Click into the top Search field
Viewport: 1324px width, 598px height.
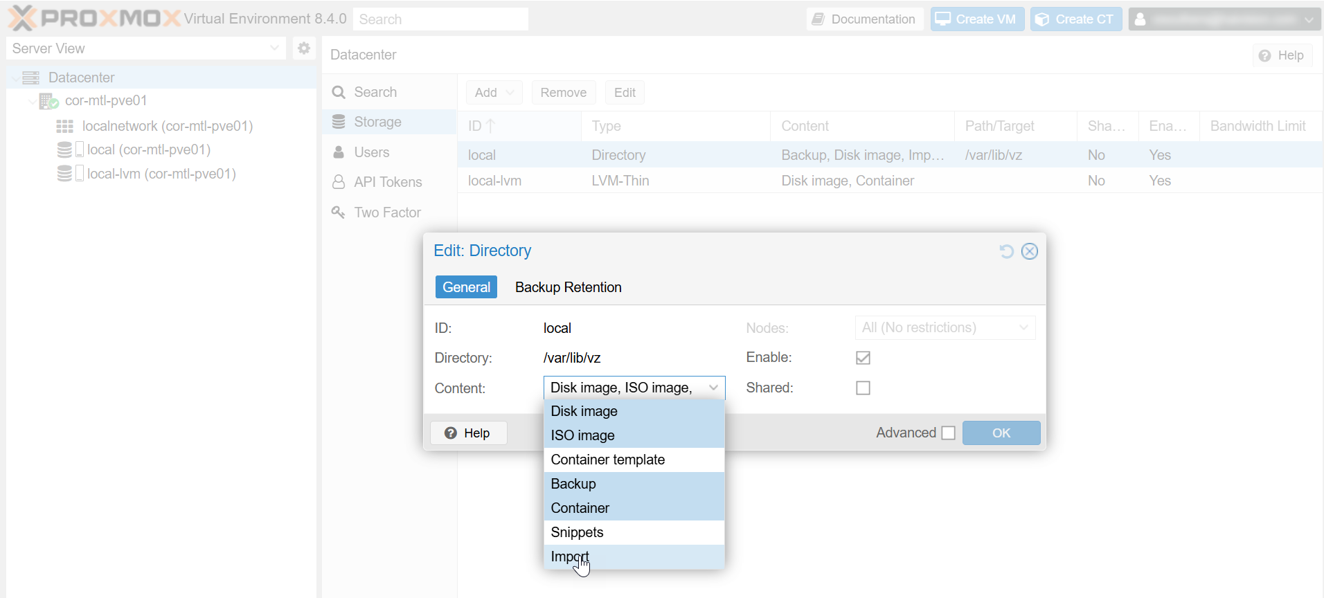[440, 19]
